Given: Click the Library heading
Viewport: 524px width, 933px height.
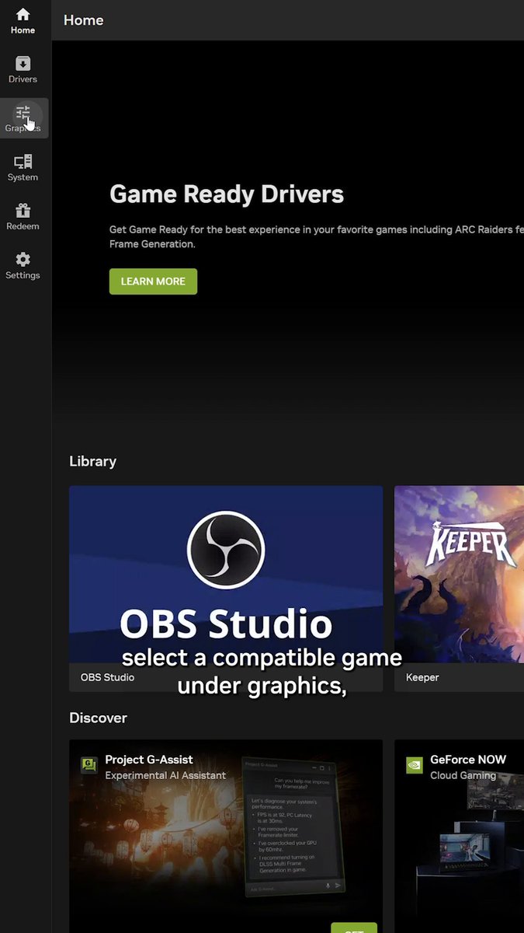Looking at the screenshot, I should point(92,461).
